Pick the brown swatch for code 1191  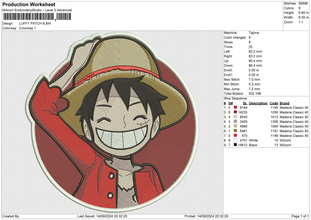(x=235, y=131)
